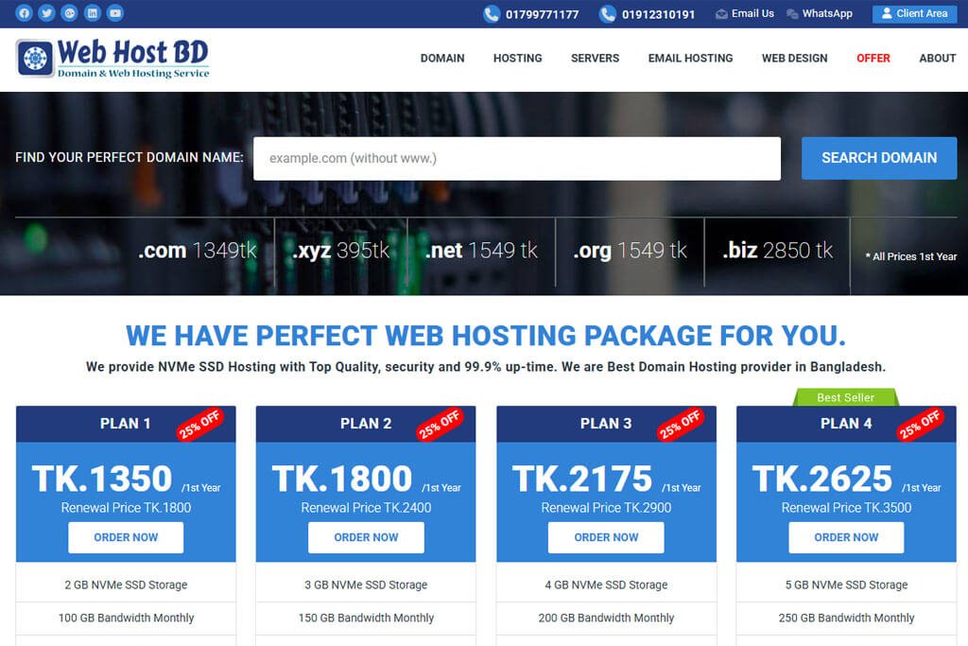Open the Twitter social icon
Image resolution: width=968 pixels, height=646 pixels.
46,13
